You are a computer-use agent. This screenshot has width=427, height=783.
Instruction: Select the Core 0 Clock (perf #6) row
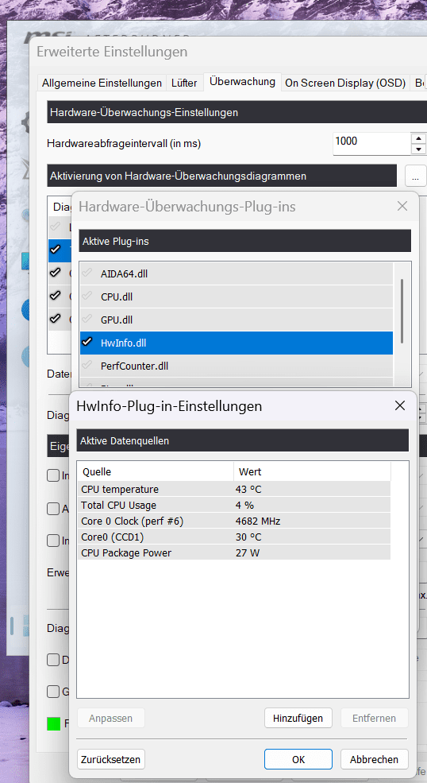[x=234, y=521]
